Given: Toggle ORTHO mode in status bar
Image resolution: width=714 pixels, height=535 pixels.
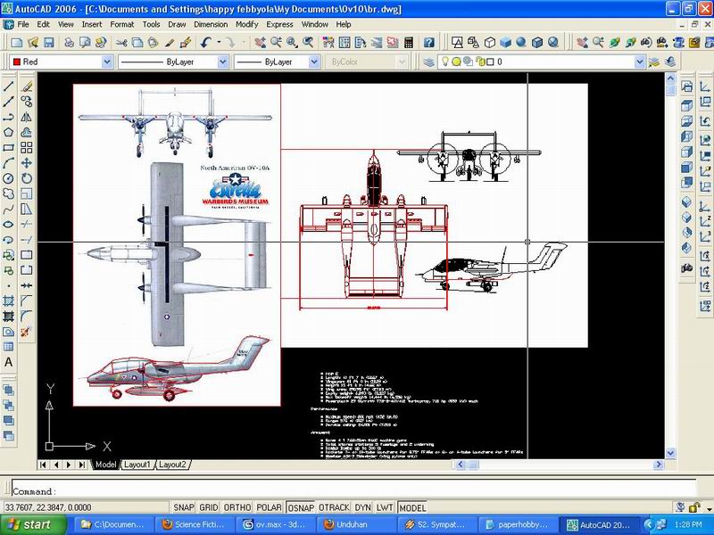Looking at the screenshot, I should coord(237,507).
